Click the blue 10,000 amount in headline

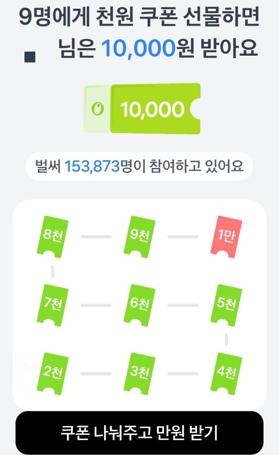click(x=139, y=48)
